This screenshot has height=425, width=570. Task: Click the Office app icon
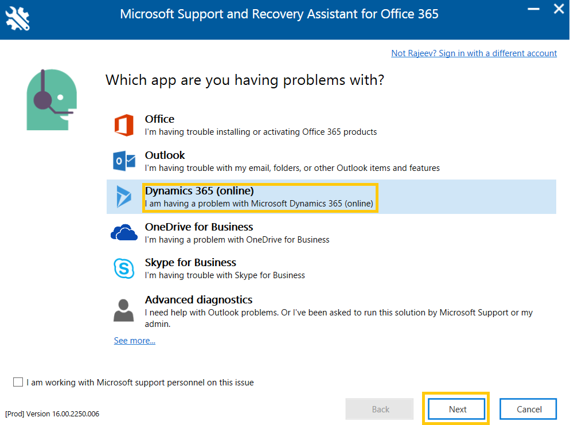pyautogui.click(x=125, y=124)
